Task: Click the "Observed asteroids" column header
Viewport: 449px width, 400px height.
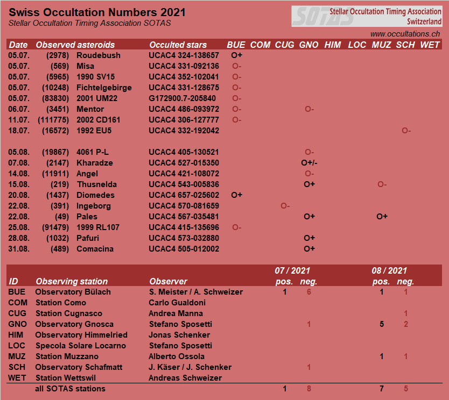Action: point(75,45)
